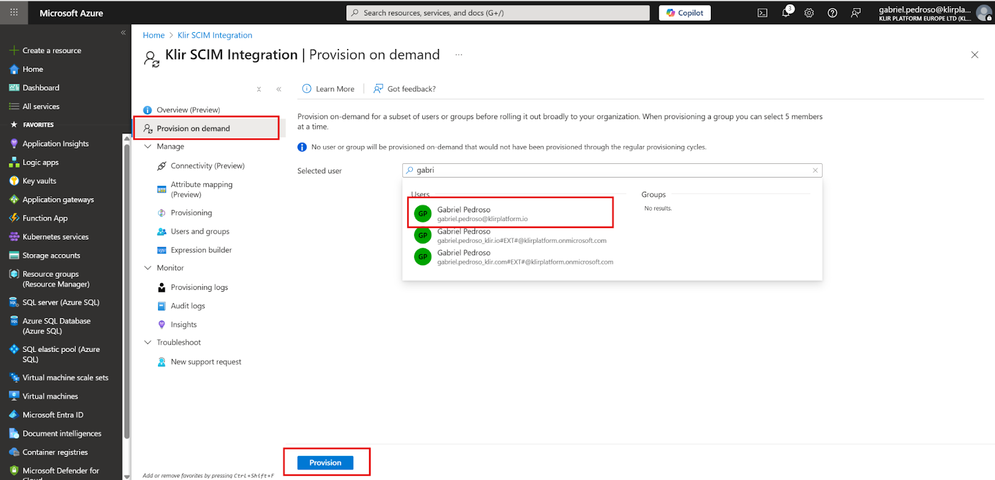Screen dimensions: 995x480
Task: Follow the Klir SCIM Integration breadcrumb
Action: pos(215,35)
